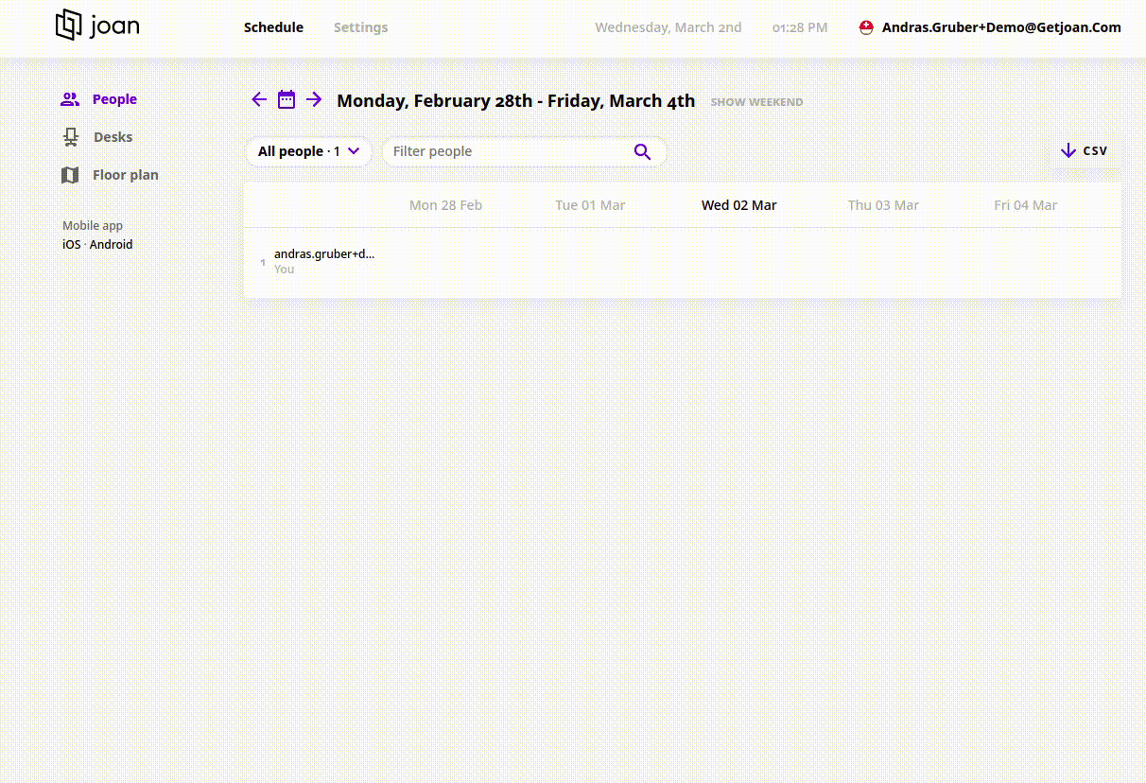Advance to next week with right arrow
Image resolution: width=1146 pixels, height=783 pixels.
[314, 99]
